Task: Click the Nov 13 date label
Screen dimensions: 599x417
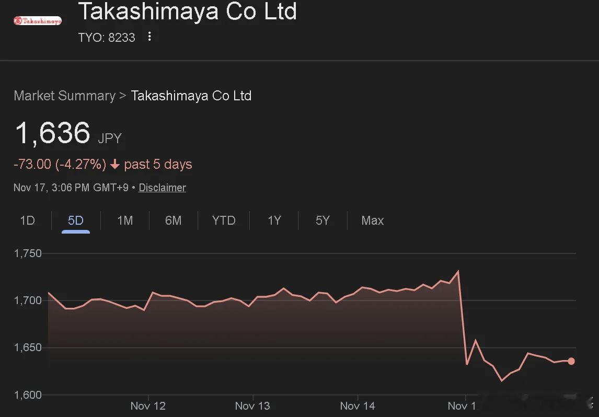Action: 252,406
